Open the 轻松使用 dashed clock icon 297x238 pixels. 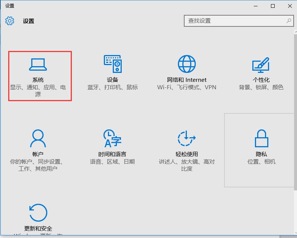pos(186,138)
